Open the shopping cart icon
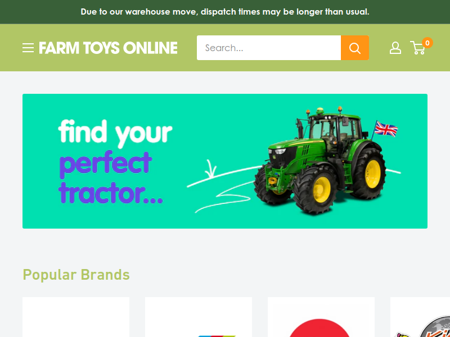 click(418, 48)
